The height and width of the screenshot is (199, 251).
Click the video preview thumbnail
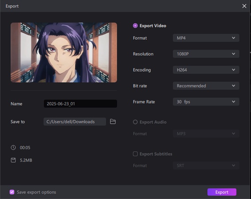pos(64,53)
